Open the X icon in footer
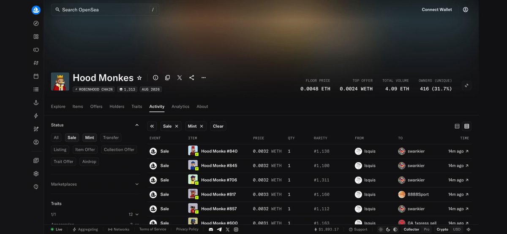 [228, 229]
